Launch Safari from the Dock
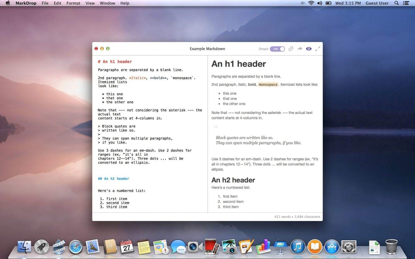This screenshot has width=415, height=259. (76, 247)
